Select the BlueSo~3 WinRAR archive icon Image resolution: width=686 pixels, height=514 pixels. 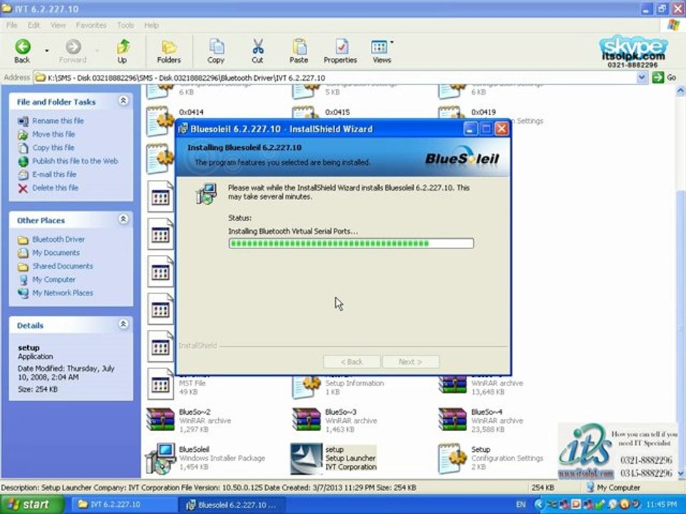tap(307, 420)
